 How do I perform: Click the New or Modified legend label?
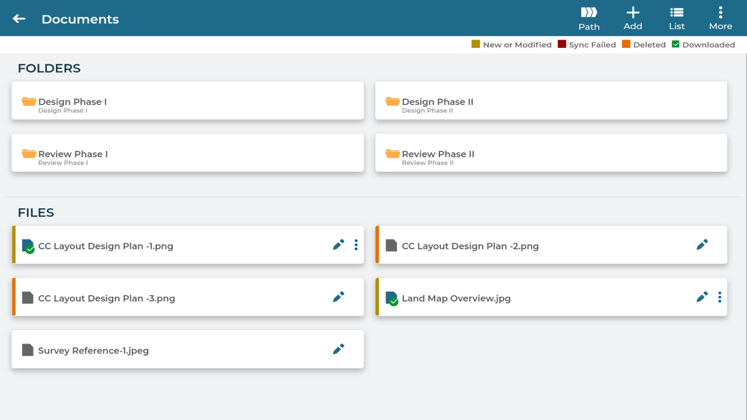click(x=517, y=45)
